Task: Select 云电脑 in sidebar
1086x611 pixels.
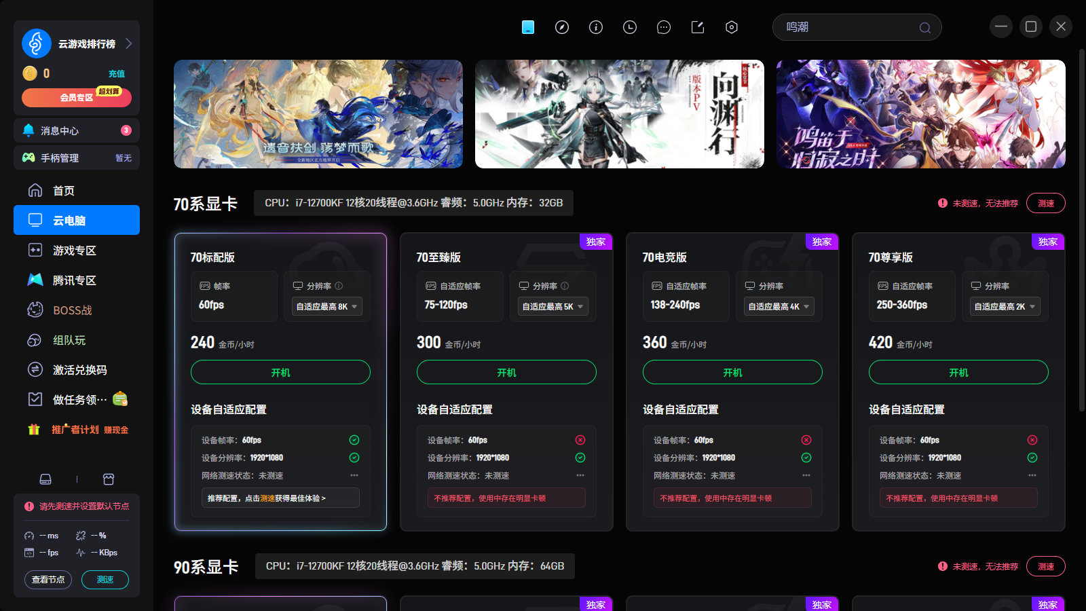Action: 77,220
